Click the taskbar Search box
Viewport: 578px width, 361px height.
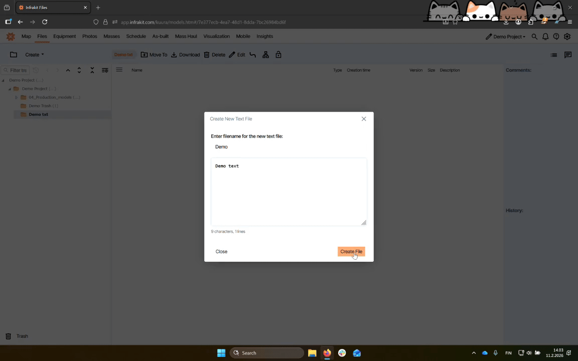[x=267, y=353]
